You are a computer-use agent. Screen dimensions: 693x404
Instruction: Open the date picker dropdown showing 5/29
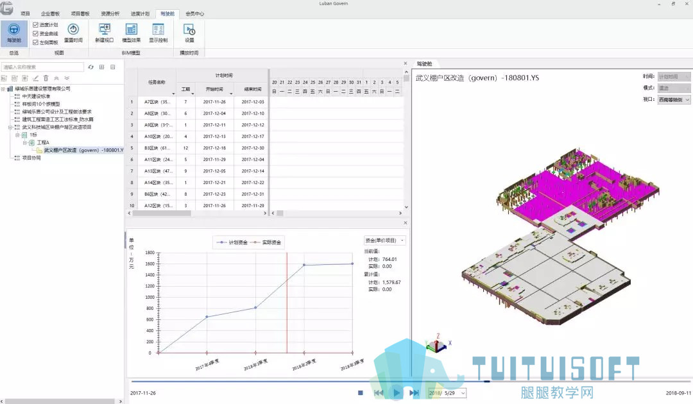pyautogui.click(x=463, y=393)
